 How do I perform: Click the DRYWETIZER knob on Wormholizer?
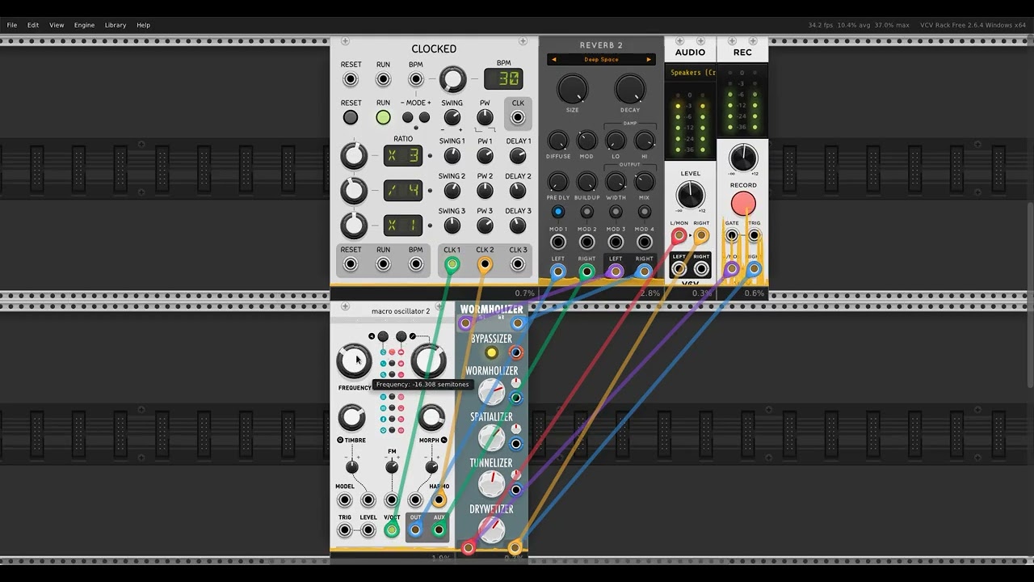click(491, 530)
